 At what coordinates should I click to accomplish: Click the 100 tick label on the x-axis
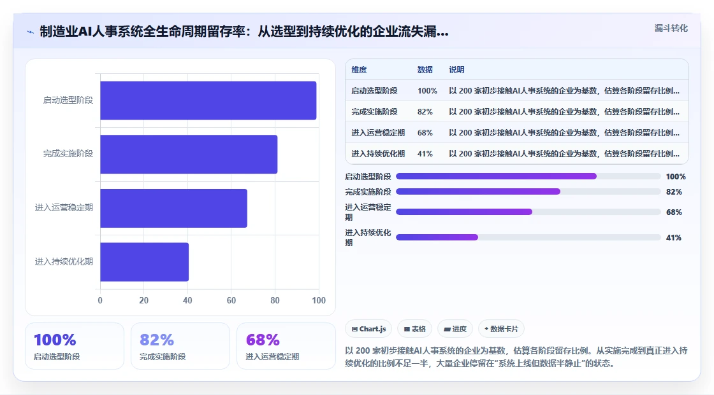click(319, 300)
